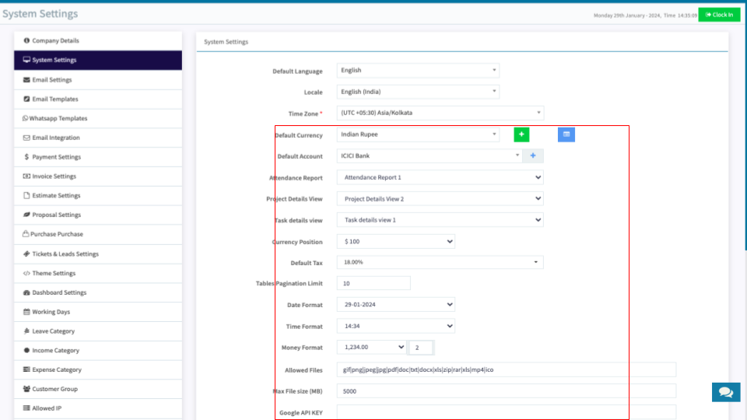The image size is (747, 420).
Task: Go to Whatsapp Templates settings
Action: 54,118
